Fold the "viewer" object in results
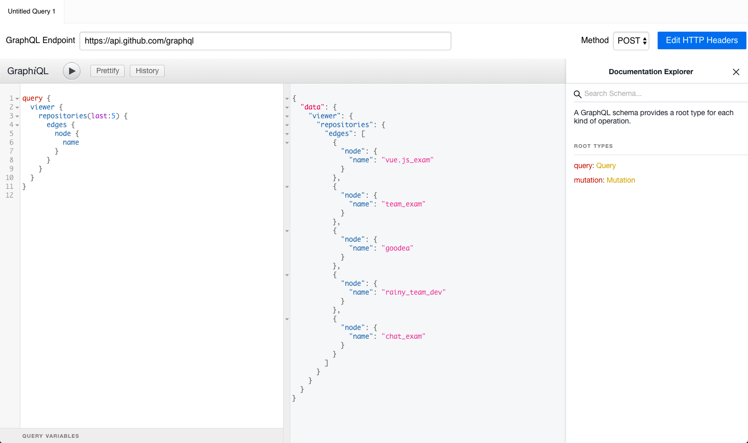 point(287,116)
